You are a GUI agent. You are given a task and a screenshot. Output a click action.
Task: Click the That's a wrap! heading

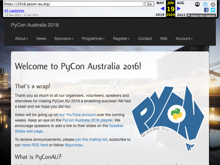tap(32, 86)
